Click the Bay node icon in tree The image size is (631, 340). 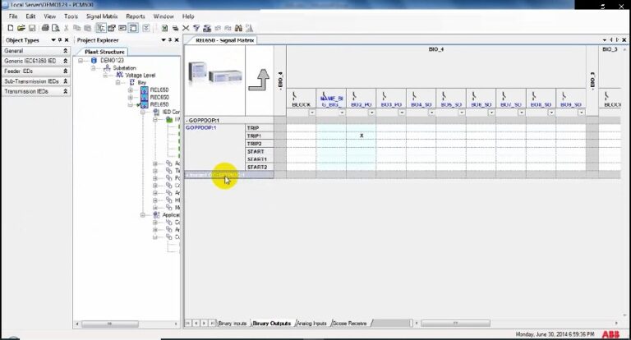[132, 82]
